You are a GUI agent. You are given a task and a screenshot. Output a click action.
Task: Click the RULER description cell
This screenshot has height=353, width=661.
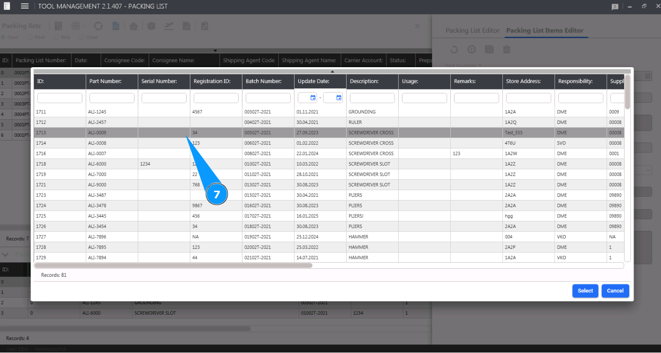372,123
